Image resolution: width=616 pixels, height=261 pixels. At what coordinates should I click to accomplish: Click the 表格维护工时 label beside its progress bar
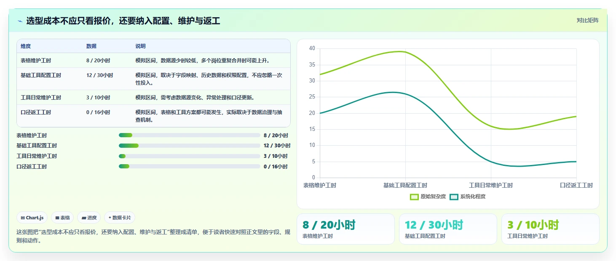point(32,136)
